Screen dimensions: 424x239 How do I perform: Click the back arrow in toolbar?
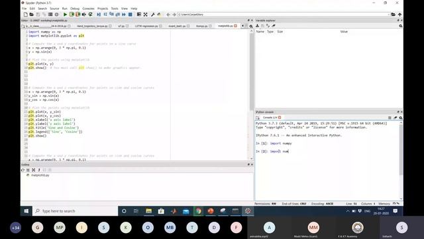tap(168, 15)
